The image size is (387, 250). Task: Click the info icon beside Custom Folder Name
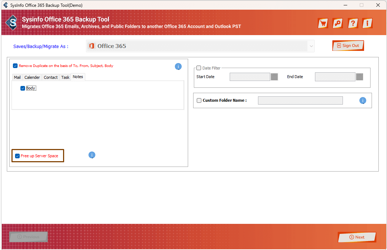coord(363,100)
